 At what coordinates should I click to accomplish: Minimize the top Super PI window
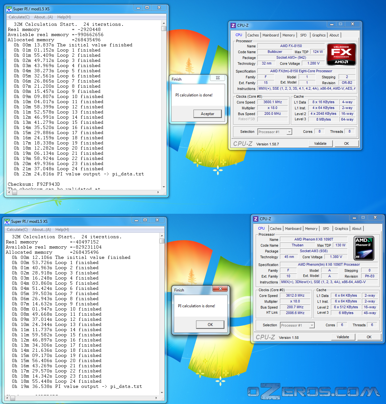click(138, 8)
